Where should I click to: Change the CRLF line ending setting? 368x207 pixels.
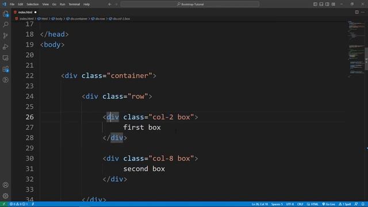coord(300,204)
